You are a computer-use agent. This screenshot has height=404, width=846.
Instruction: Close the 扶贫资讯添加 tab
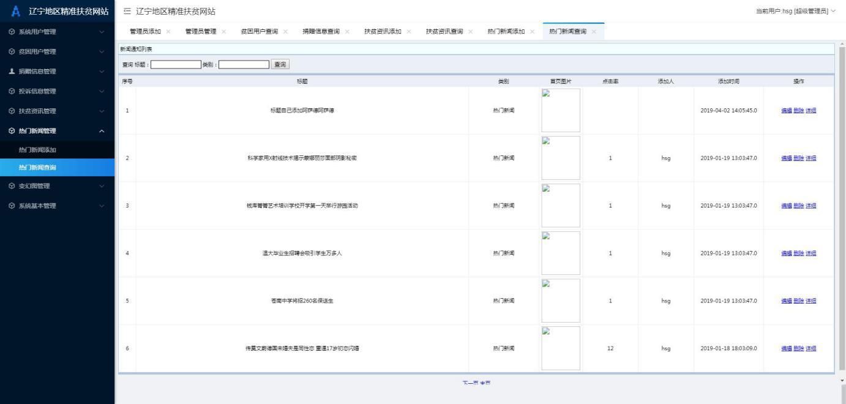(x=409, y=32)
